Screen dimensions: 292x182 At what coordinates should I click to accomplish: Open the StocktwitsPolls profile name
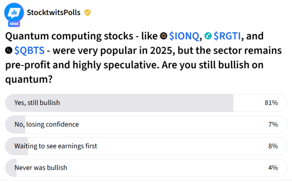pos(54,13)
